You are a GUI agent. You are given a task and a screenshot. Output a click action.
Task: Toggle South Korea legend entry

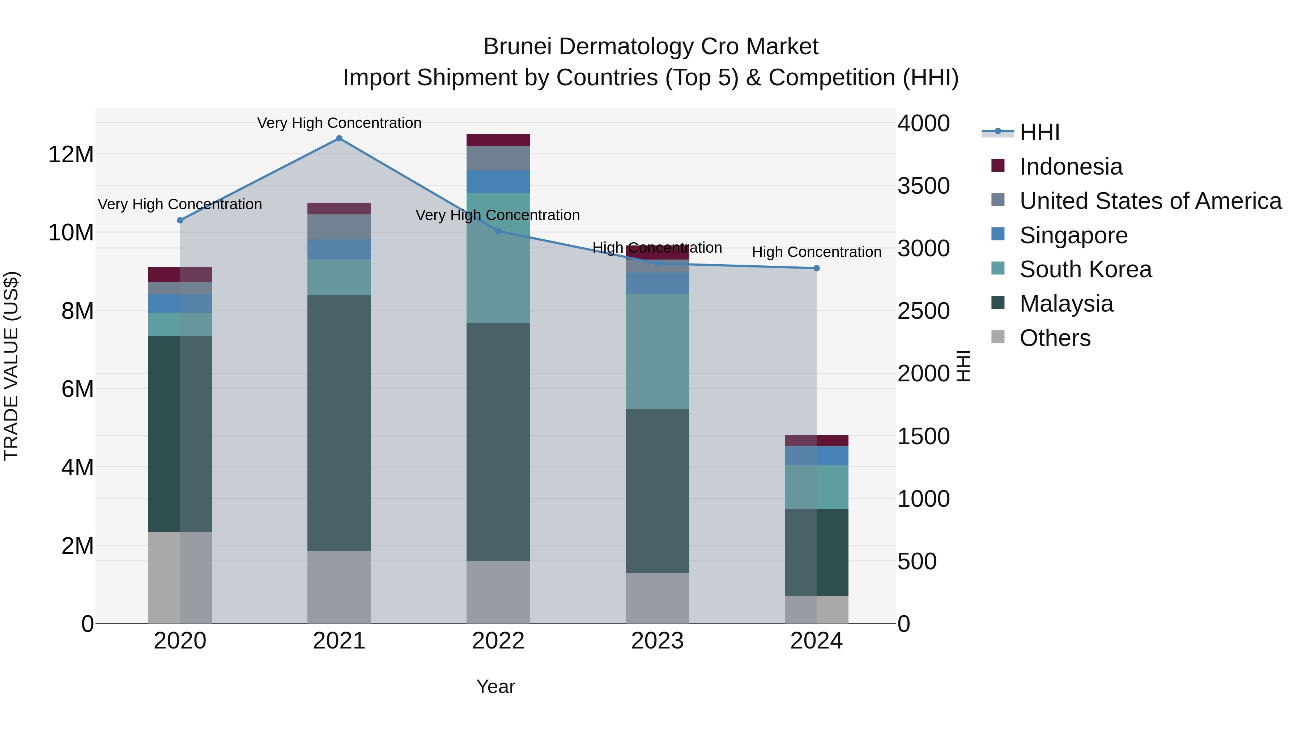tap(1072, 269)
